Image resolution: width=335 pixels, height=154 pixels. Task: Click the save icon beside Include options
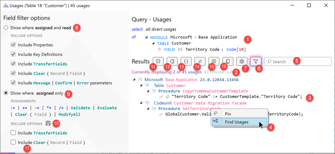[x=48, y=123]
